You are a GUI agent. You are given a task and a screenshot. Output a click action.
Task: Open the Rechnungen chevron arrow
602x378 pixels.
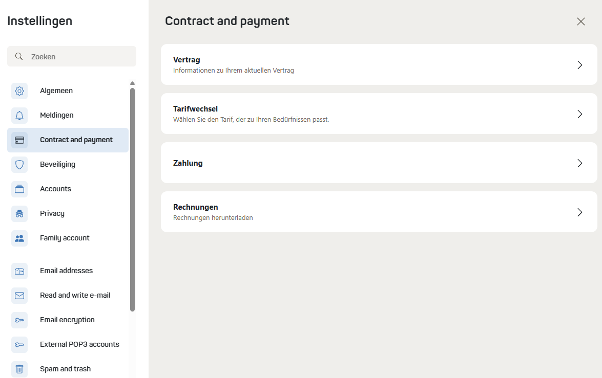point(580,212)
